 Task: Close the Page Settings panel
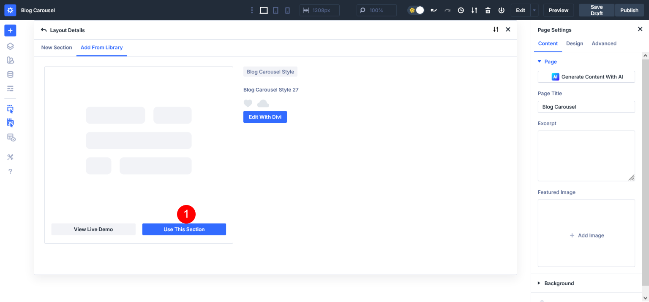click(x=640, y=29)
